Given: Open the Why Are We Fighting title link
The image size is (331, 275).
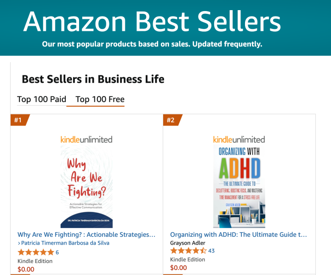Looking at the screenshot, I should pos(86,235).
